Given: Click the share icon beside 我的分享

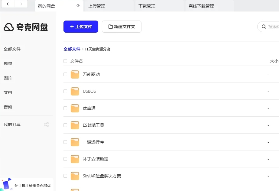Looking at the screenshot, I should click(46, 125).
